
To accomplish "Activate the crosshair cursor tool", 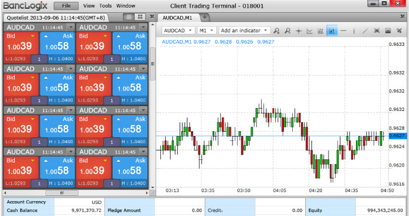I will pyautogui.click(x=299, y=31).
